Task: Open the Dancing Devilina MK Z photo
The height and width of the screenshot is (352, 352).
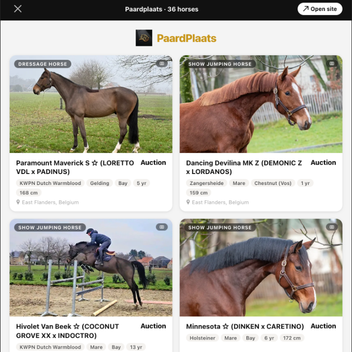Action: [261, 104]
